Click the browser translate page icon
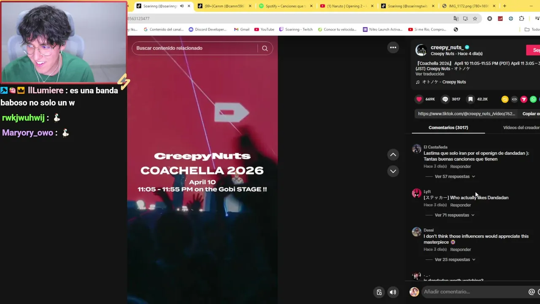 click(456, 19)
